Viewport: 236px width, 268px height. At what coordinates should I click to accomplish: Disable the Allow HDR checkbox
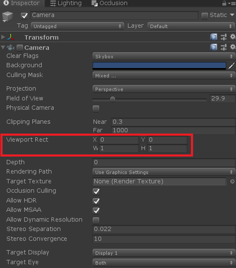point(96,201)
